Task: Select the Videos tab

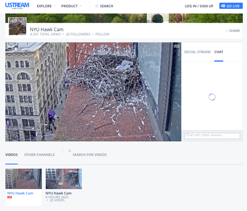Action: pos(12,155)
